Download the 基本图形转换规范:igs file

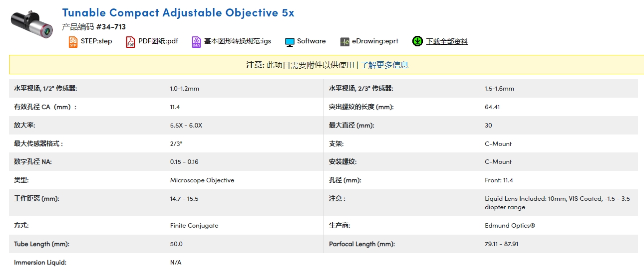point(238,41)
